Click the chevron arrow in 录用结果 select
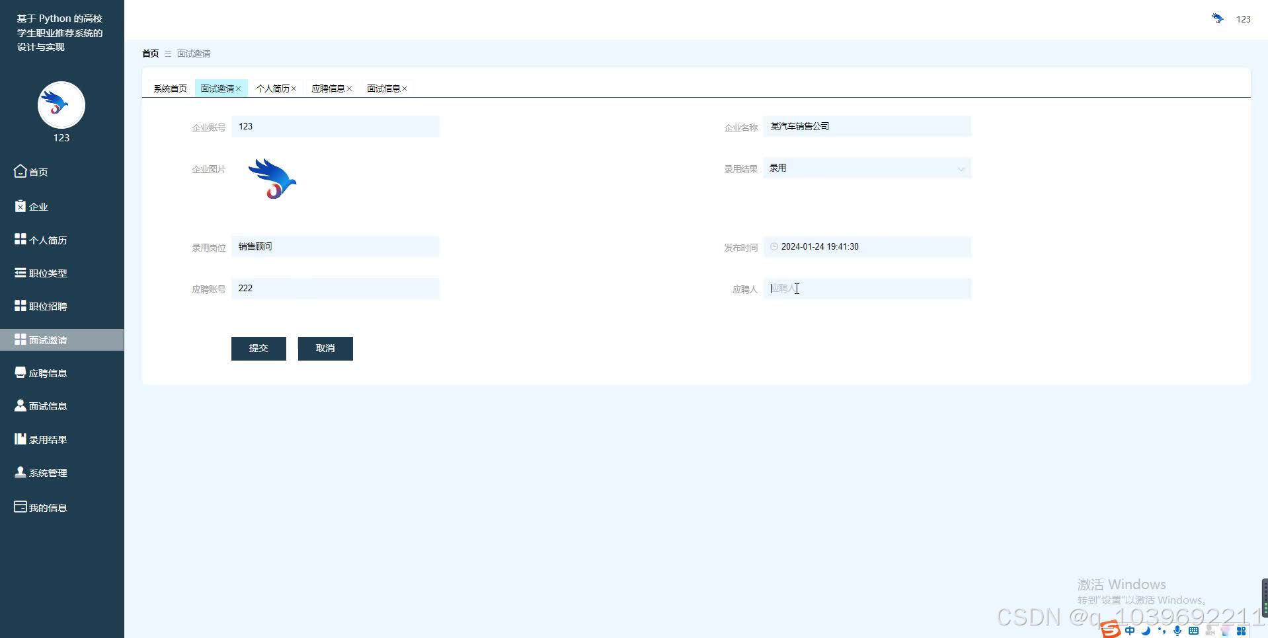 coord(961,169)
